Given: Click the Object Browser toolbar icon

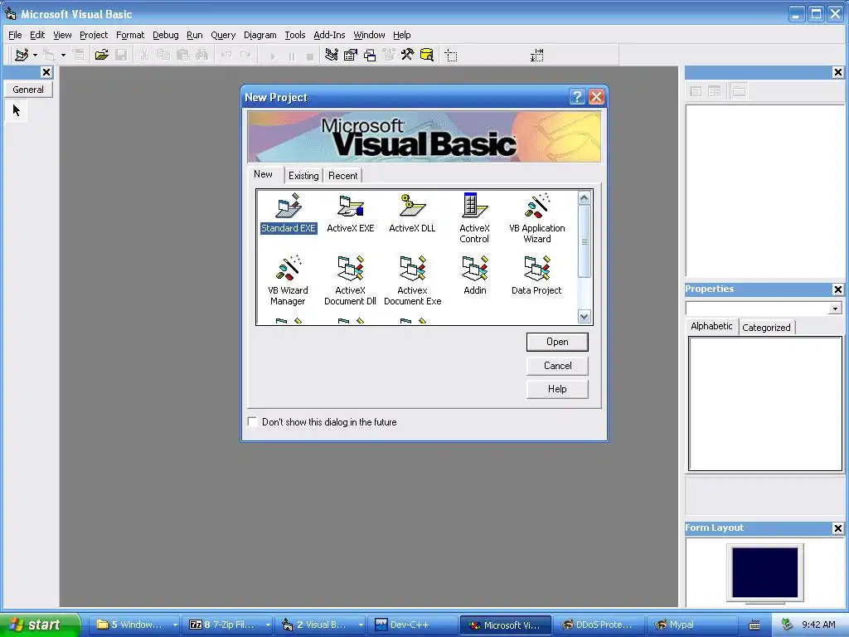Looking at the screenshot, I should (x=389, y=55).
